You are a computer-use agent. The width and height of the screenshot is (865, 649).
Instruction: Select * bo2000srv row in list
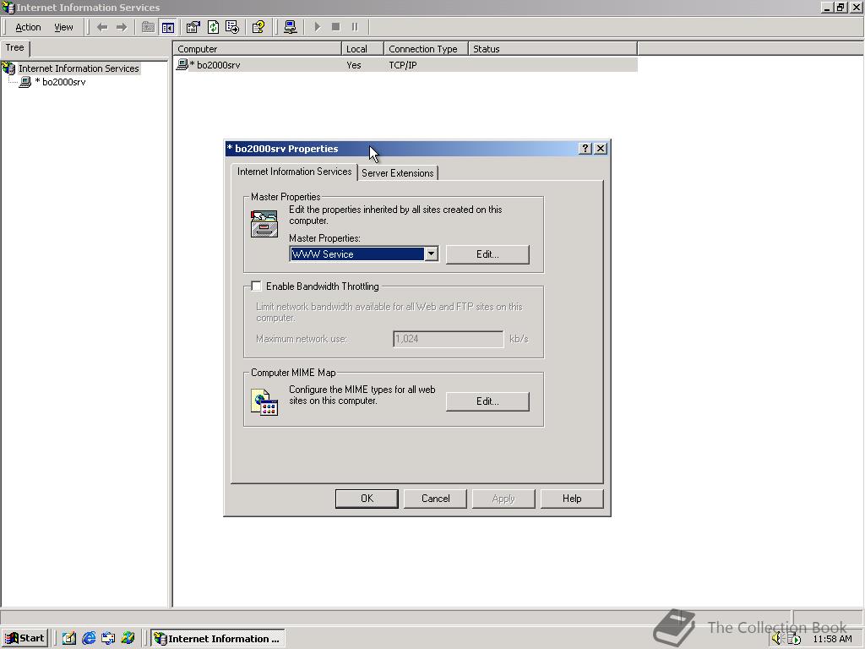[405, 65]
